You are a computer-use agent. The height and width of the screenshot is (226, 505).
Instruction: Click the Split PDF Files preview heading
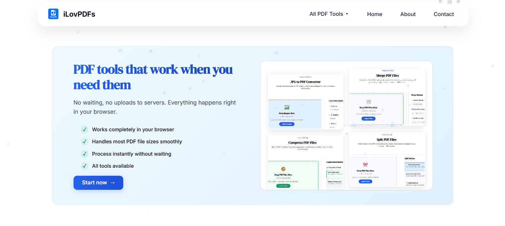386,140
